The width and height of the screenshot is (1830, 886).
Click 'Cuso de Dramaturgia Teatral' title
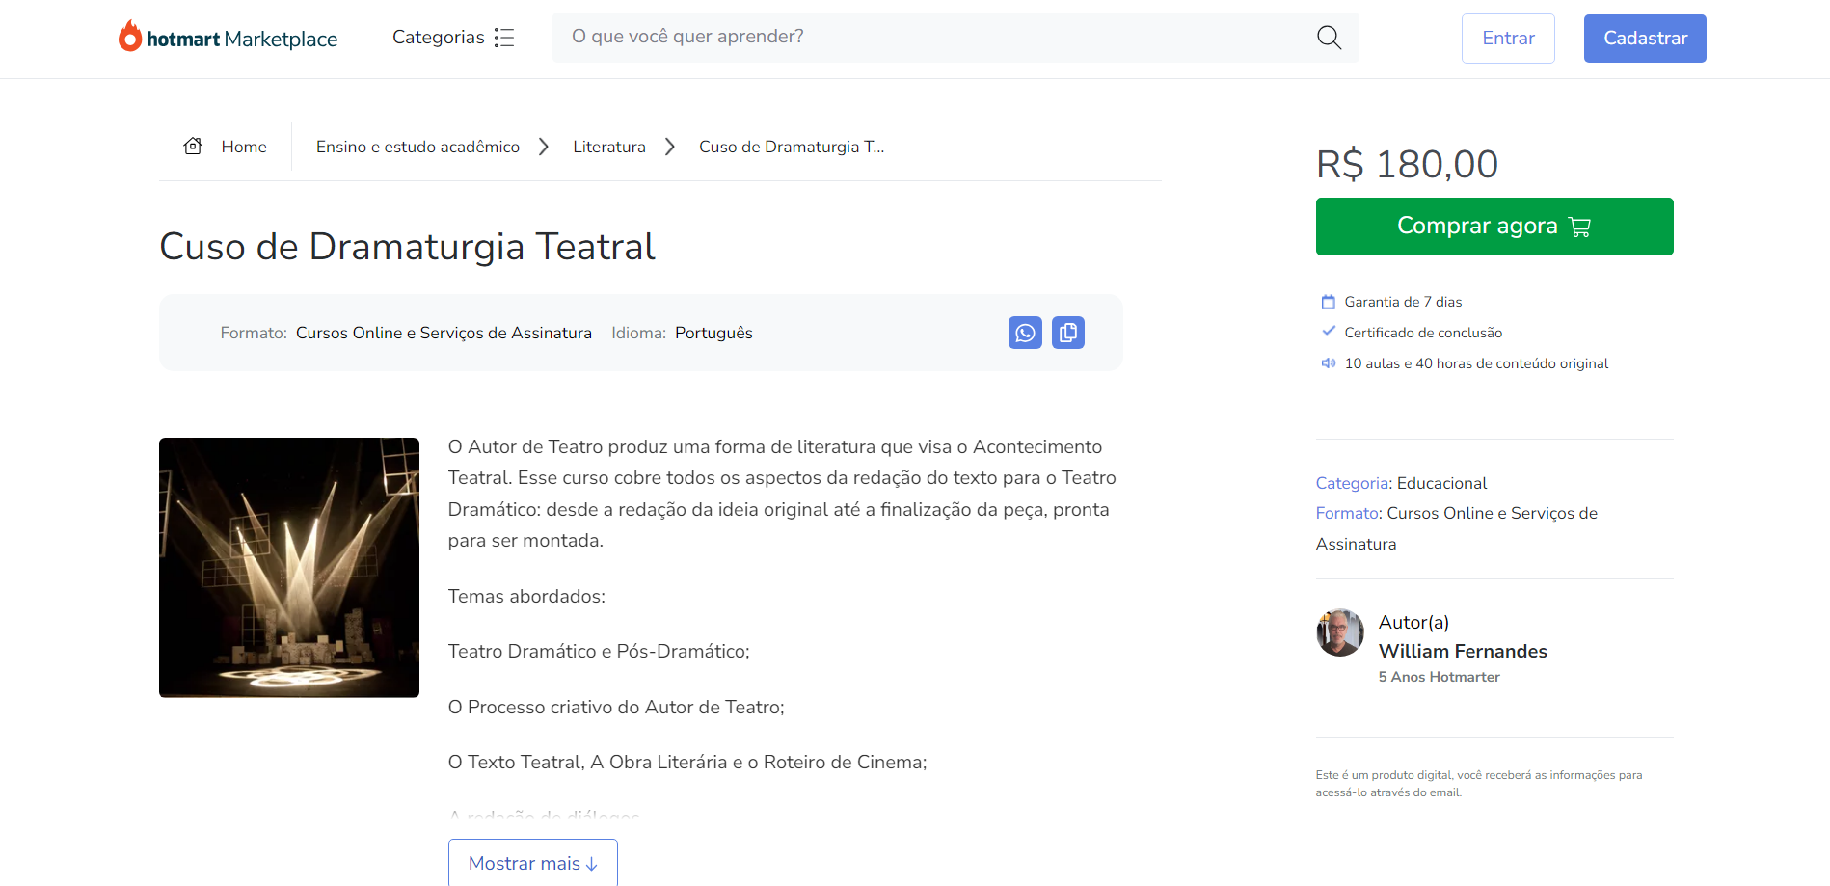pyautogui.click(x=407, y=247)
